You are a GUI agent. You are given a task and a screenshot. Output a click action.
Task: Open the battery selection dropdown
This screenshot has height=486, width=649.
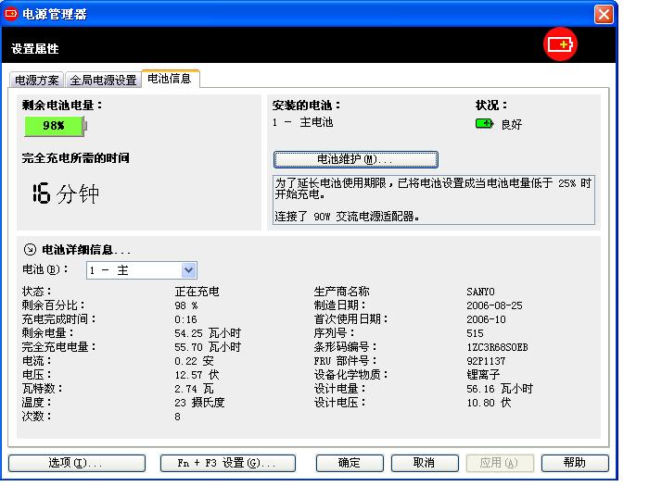click(188, 270)
